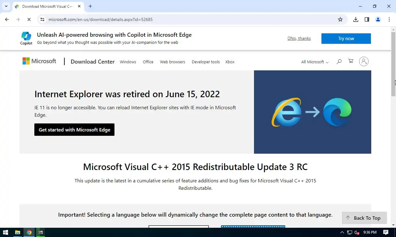Image resolution: width=396 pixels, height=237 pixels.
Task: Click 'This update is the latest' description
Action: (x=195, y=184)
